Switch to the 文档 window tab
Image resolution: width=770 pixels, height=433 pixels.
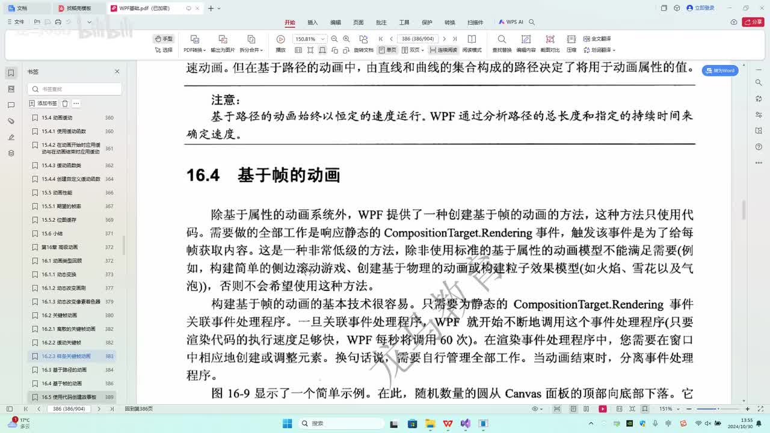pyautogui.click(x=26, y=8)
